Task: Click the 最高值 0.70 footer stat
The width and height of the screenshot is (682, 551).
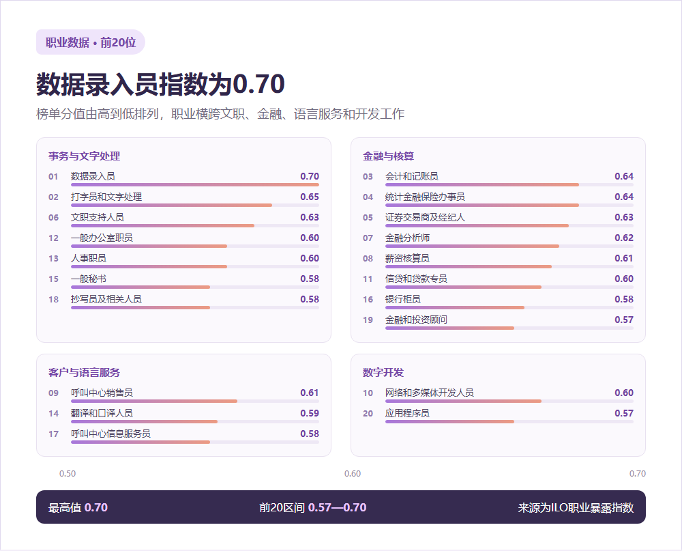Action: click(x=78, y=507)
